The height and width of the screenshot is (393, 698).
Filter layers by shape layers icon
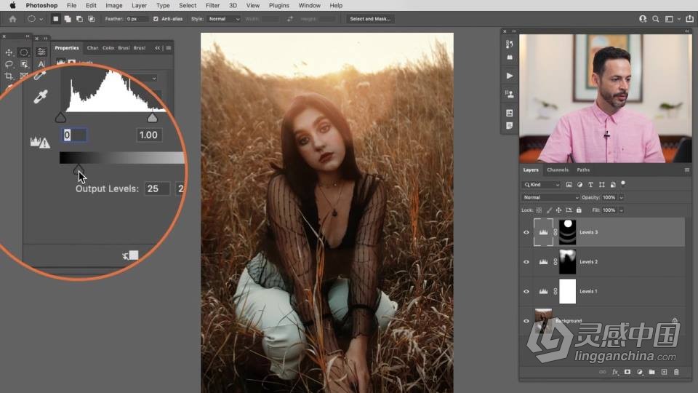coord(602,184)
